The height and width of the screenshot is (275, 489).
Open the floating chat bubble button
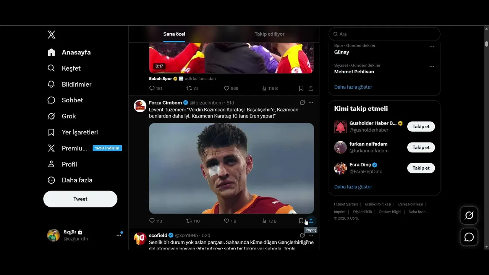click(x=469, y=237)
